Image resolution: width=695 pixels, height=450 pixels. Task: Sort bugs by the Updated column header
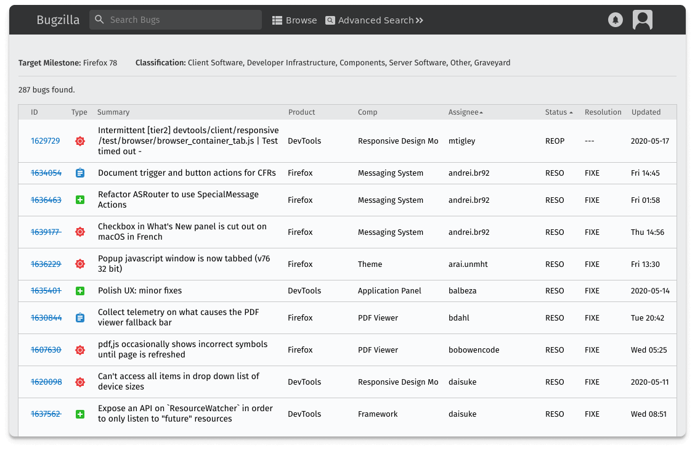[646, 112]
